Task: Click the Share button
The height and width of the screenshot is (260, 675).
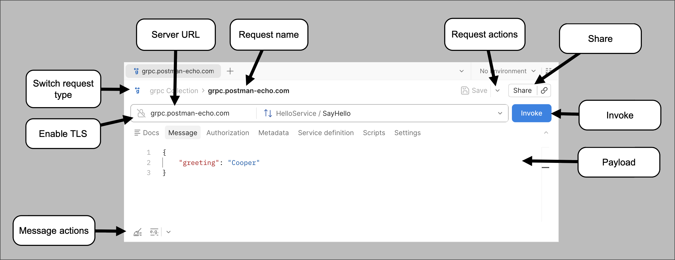Action: (x=522, y=90)
